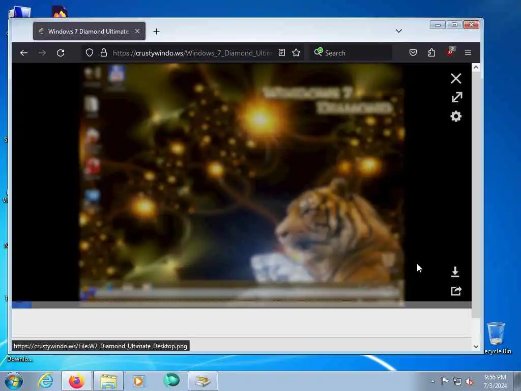521x391 pixels.
Task: Open Windows Explorer from taskbar
Action: tap(108, 381)
